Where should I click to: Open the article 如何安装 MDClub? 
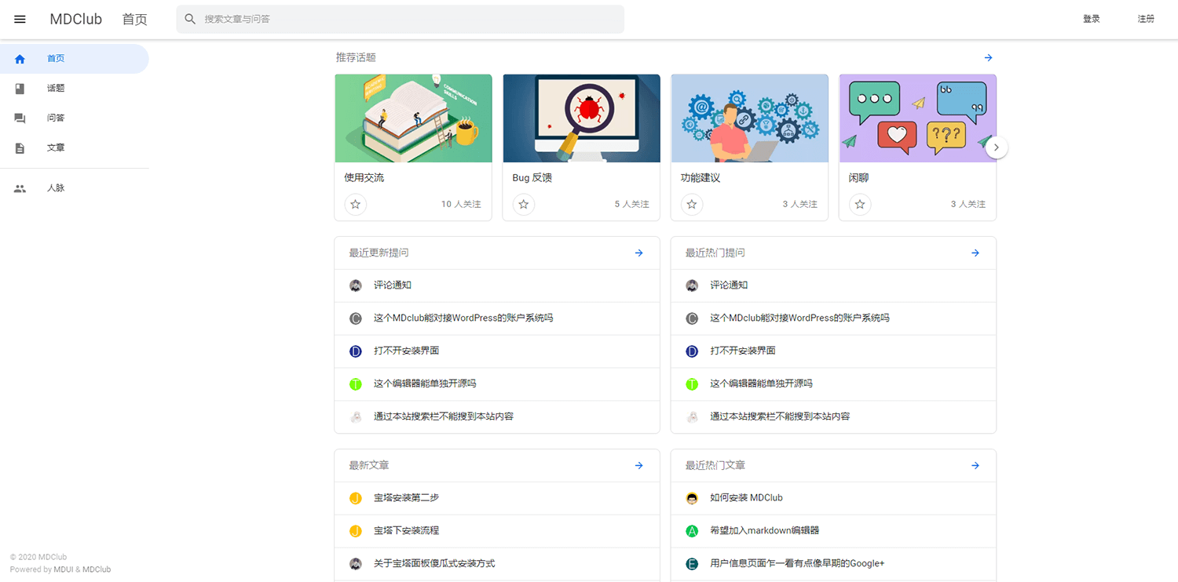tap(833, 498)
